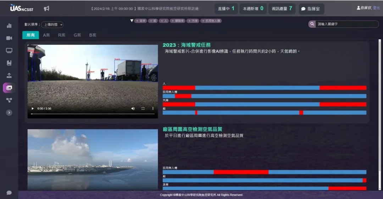Click the description 於平日進行廠區周圍進行高空檢測空氣品質
383x199 pixels.
(204, 136)
